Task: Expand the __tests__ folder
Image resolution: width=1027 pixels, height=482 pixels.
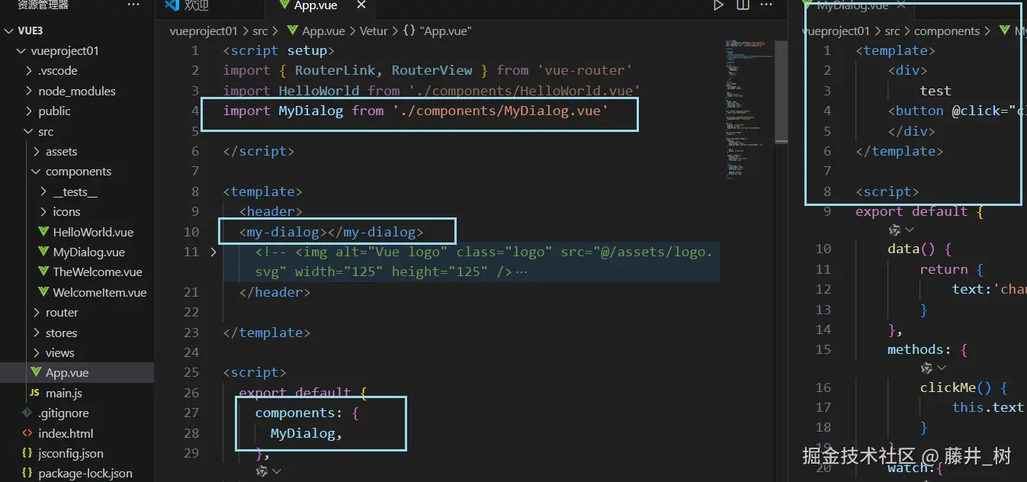Action: [x=43, y=192]
